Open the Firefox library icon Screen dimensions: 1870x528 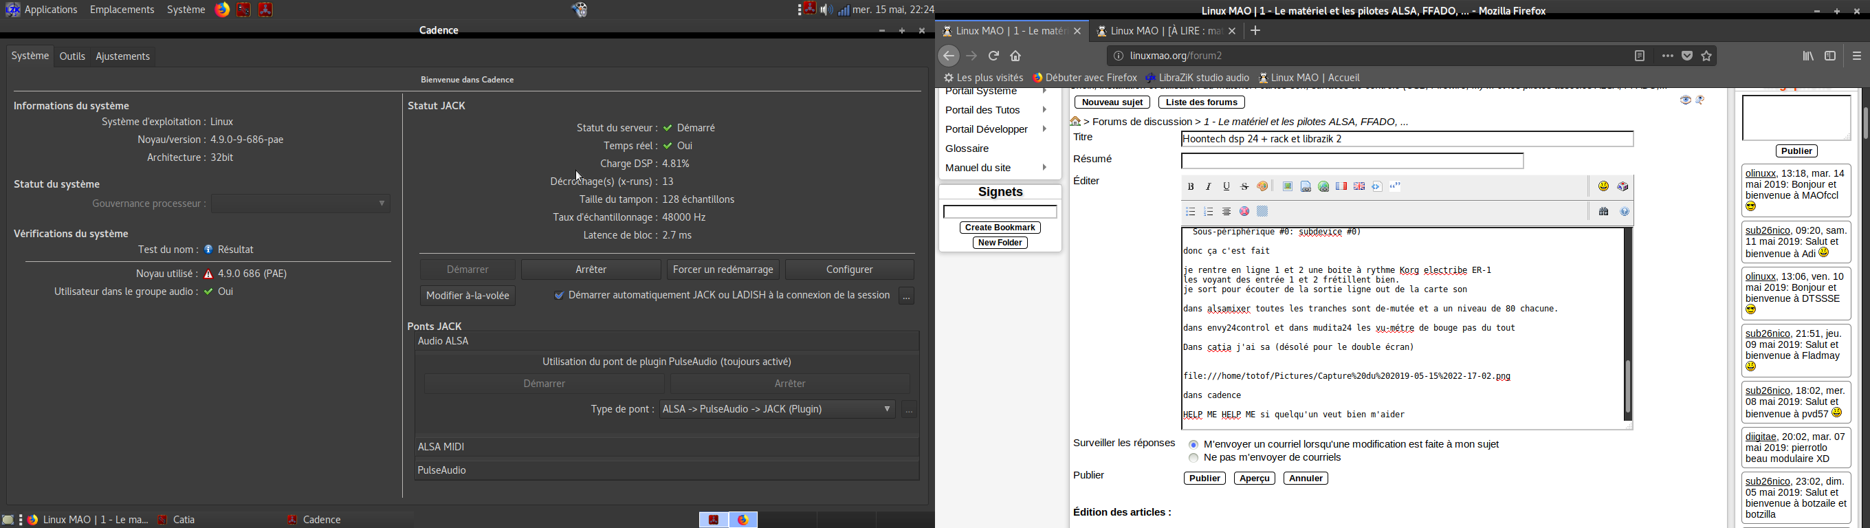coord(1808,56)
